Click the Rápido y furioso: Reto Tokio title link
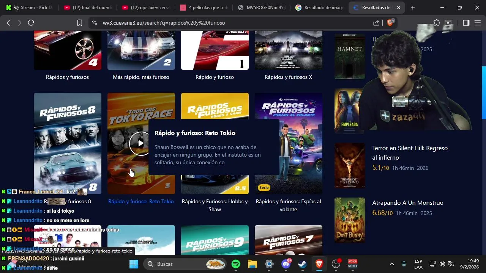Image resolution: width=486 pixels, height=273 pixels. [141, 201]
